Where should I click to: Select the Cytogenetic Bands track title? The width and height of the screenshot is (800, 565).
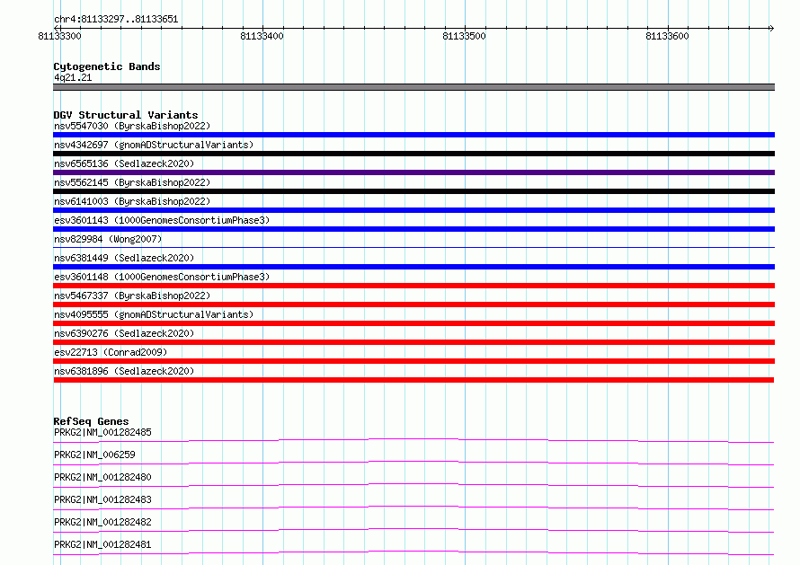107,66
